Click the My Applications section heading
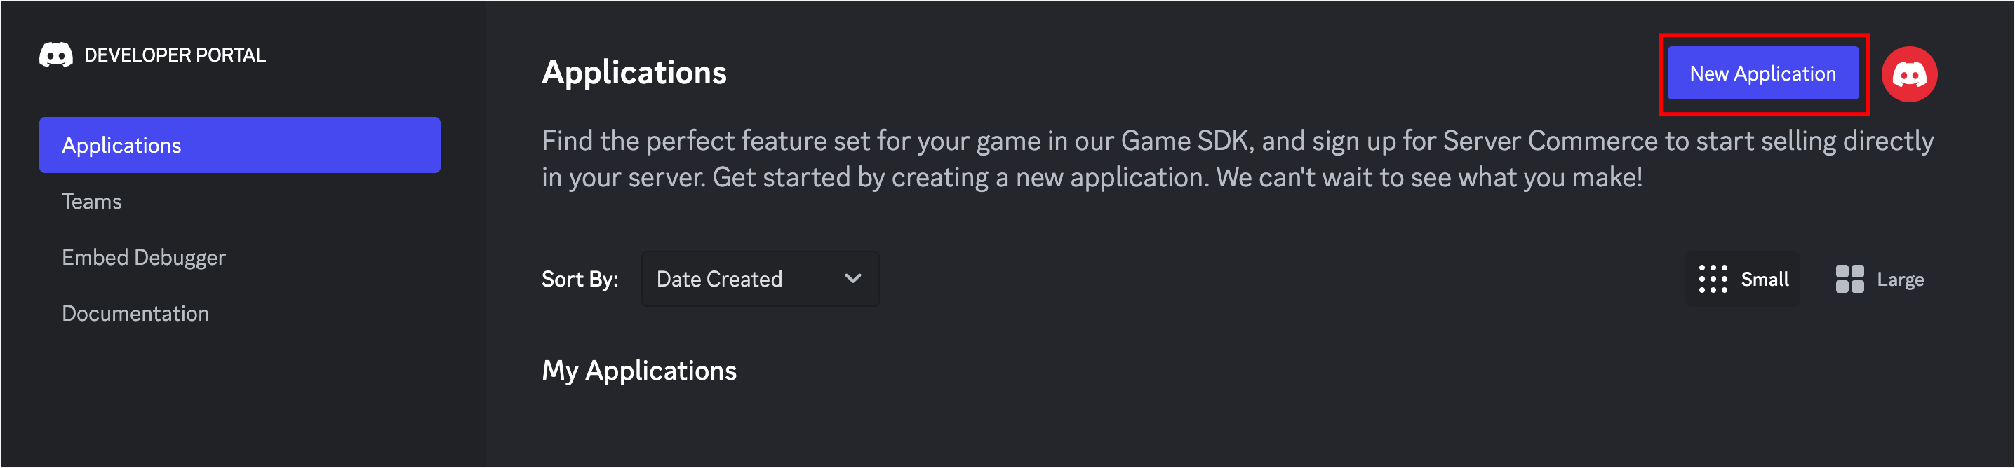The image size is (2015, 468). pyautogui.click(x=639, y=371)
